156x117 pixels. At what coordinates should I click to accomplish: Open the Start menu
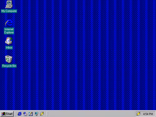[x=7, y=114]
